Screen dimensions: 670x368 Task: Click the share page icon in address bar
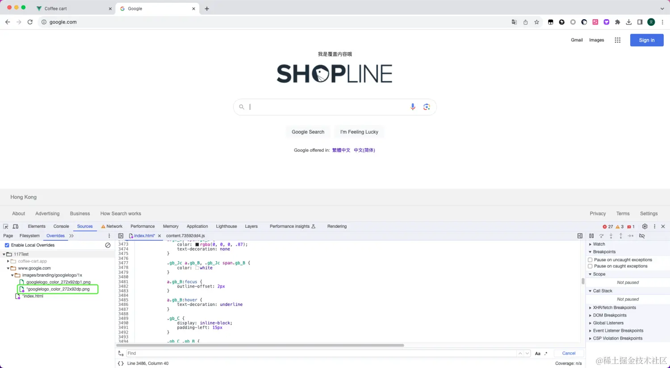(525, 22)
